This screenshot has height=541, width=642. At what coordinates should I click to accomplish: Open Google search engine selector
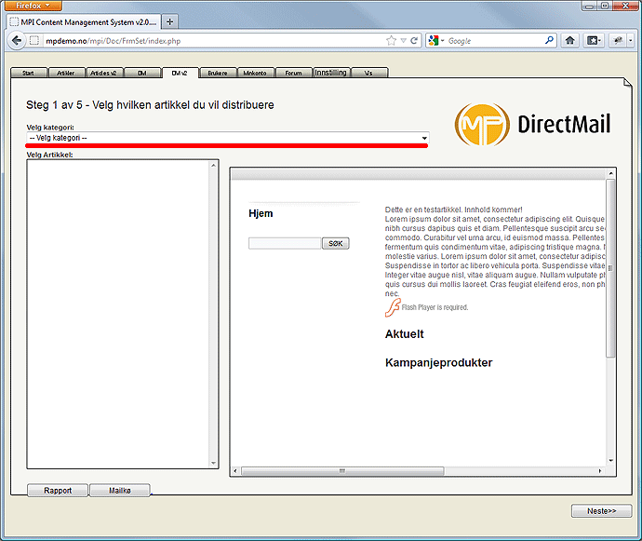tap(436, 41)
